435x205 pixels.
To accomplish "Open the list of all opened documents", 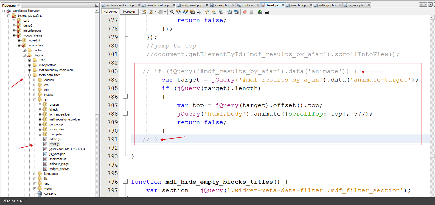I will click(430, 4).
